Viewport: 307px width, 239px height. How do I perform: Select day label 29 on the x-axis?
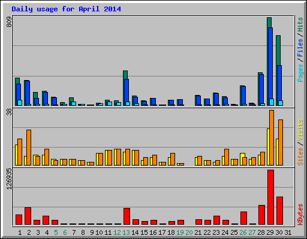(x=270, y=232)
